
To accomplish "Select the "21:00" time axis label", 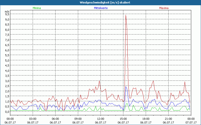I will click(x=168, y=119).
